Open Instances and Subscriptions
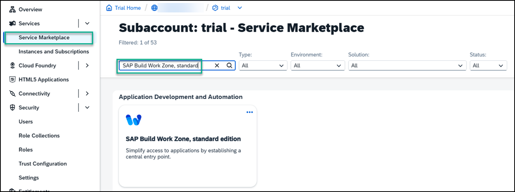This screenshot has width=515, height=192. (x=54, y=51)
